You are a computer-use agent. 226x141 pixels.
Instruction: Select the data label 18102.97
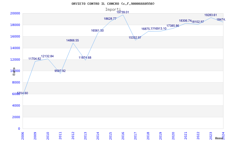[197, 22]
